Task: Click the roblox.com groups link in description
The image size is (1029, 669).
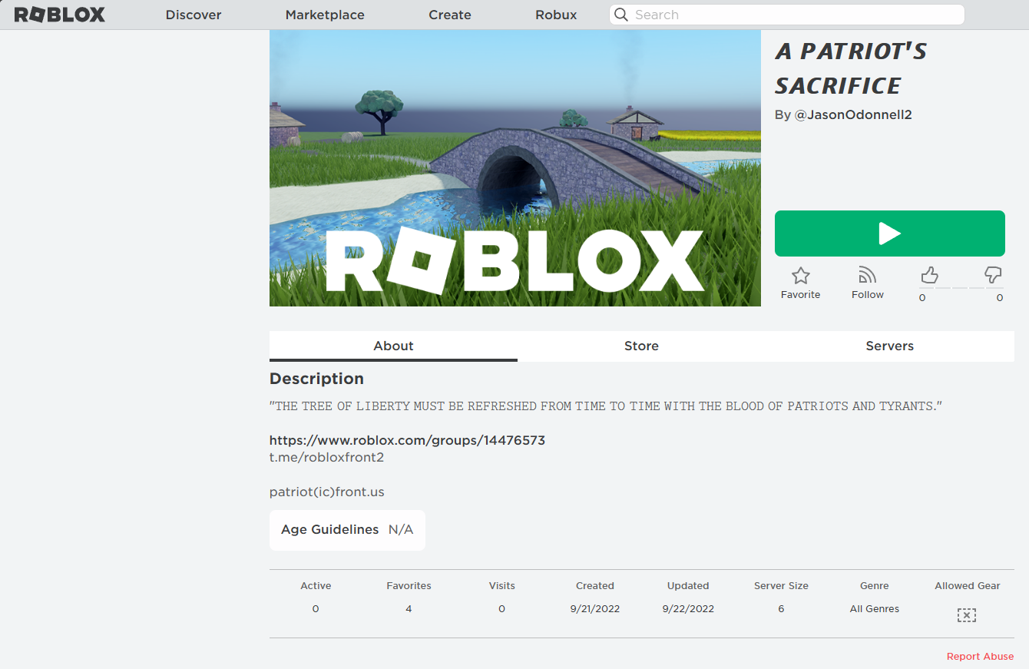Action: point(407,440)
